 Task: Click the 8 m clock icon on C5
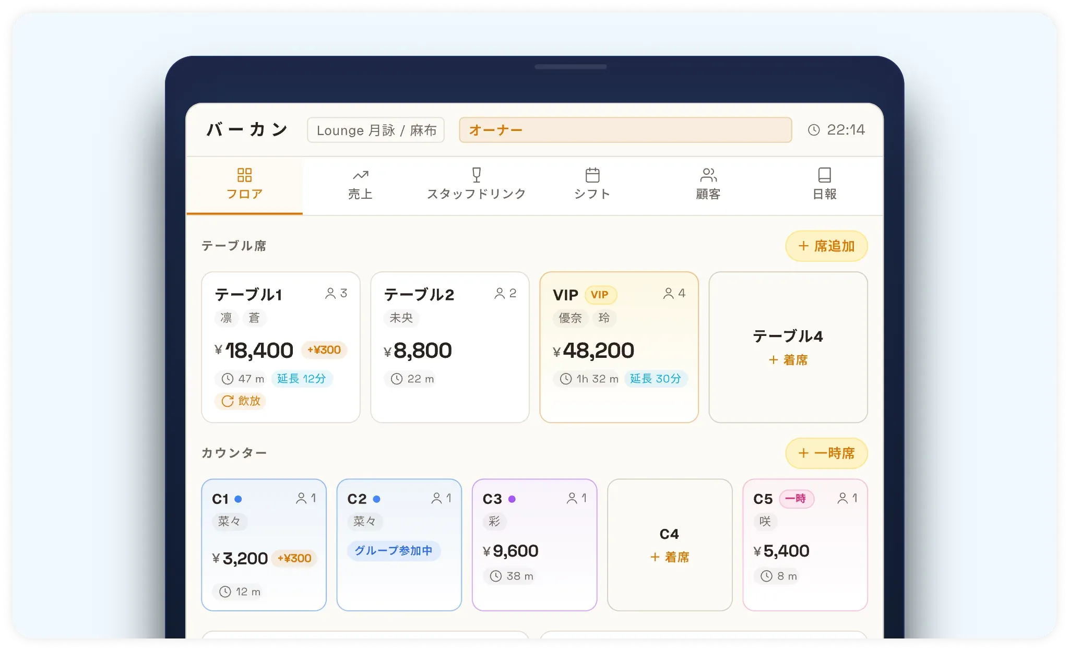[x=766, y=576]
